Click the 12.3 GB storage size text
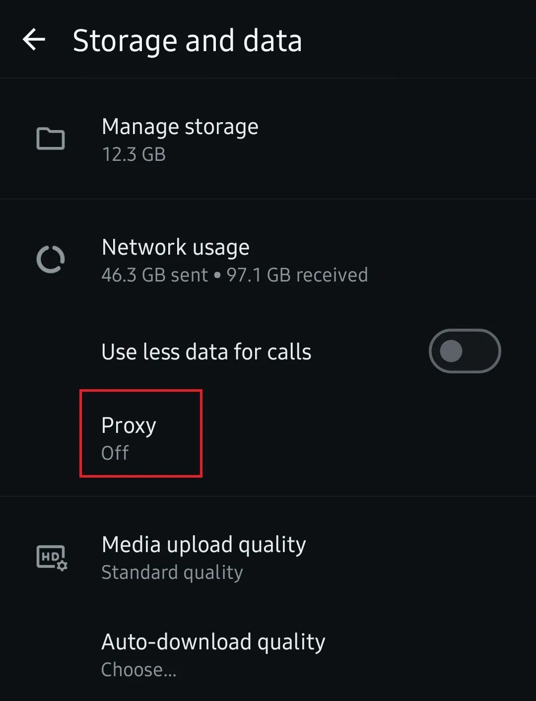The width and height of the screenshot is (536, 701). [x=134, y=154]
